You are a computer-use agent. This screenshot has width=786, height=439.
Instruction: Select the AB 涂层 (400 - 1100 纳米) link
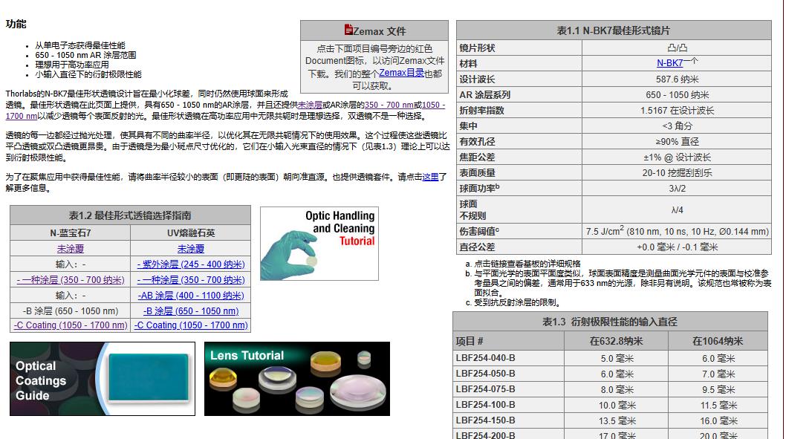point(190,295)
